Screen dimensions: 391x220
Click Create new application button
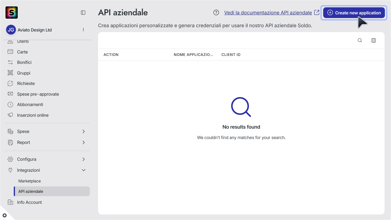pyautogui.click(x=354, y=13)
